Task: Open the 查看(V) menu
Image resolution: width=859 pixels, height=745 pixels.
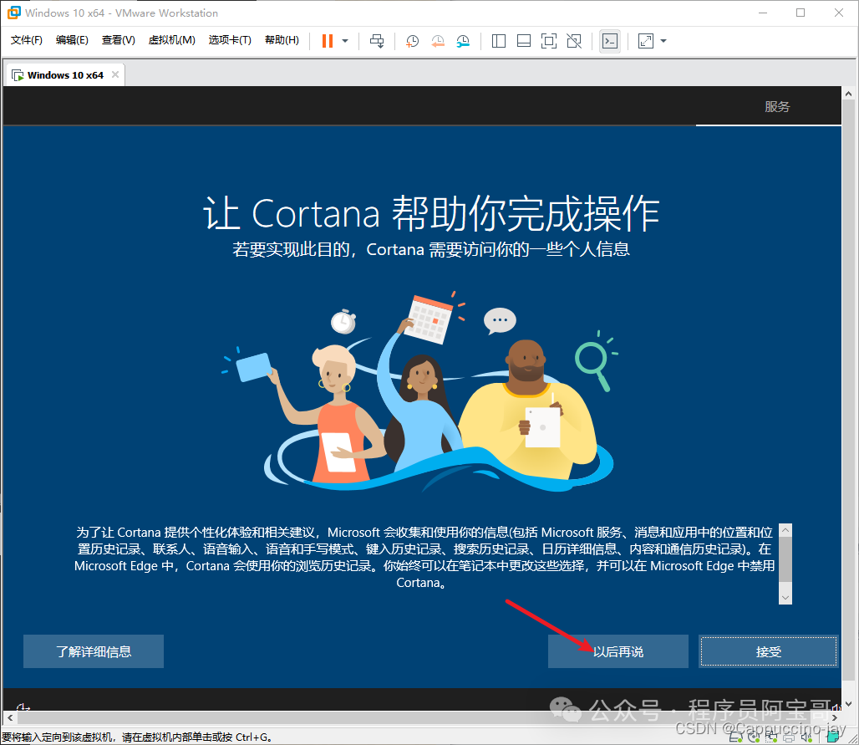Action: pos(119,39)
